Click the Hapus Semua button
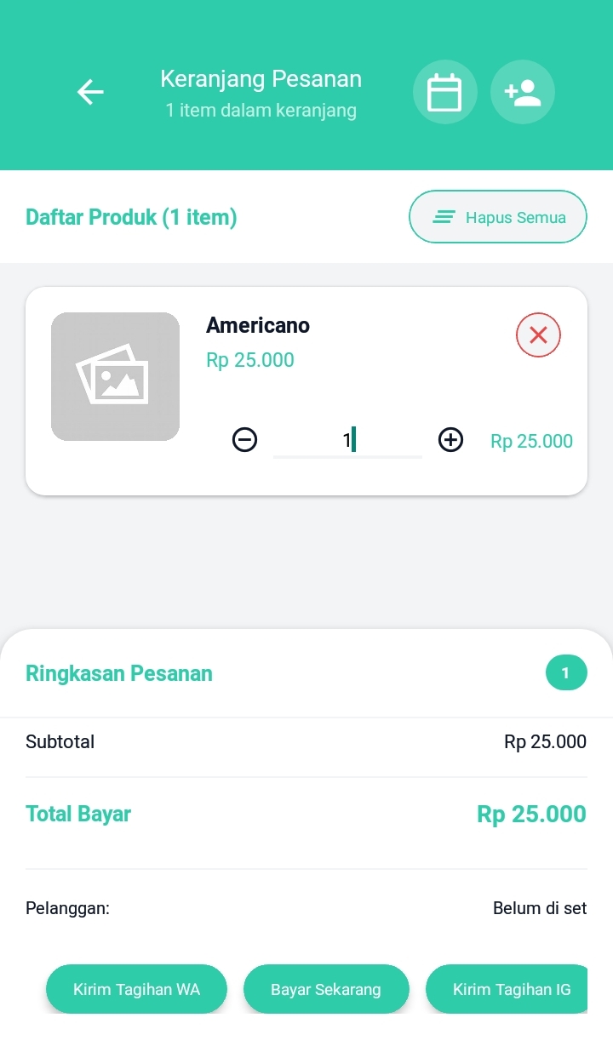This screenshot has width=613, height=1052. point(498,217)
